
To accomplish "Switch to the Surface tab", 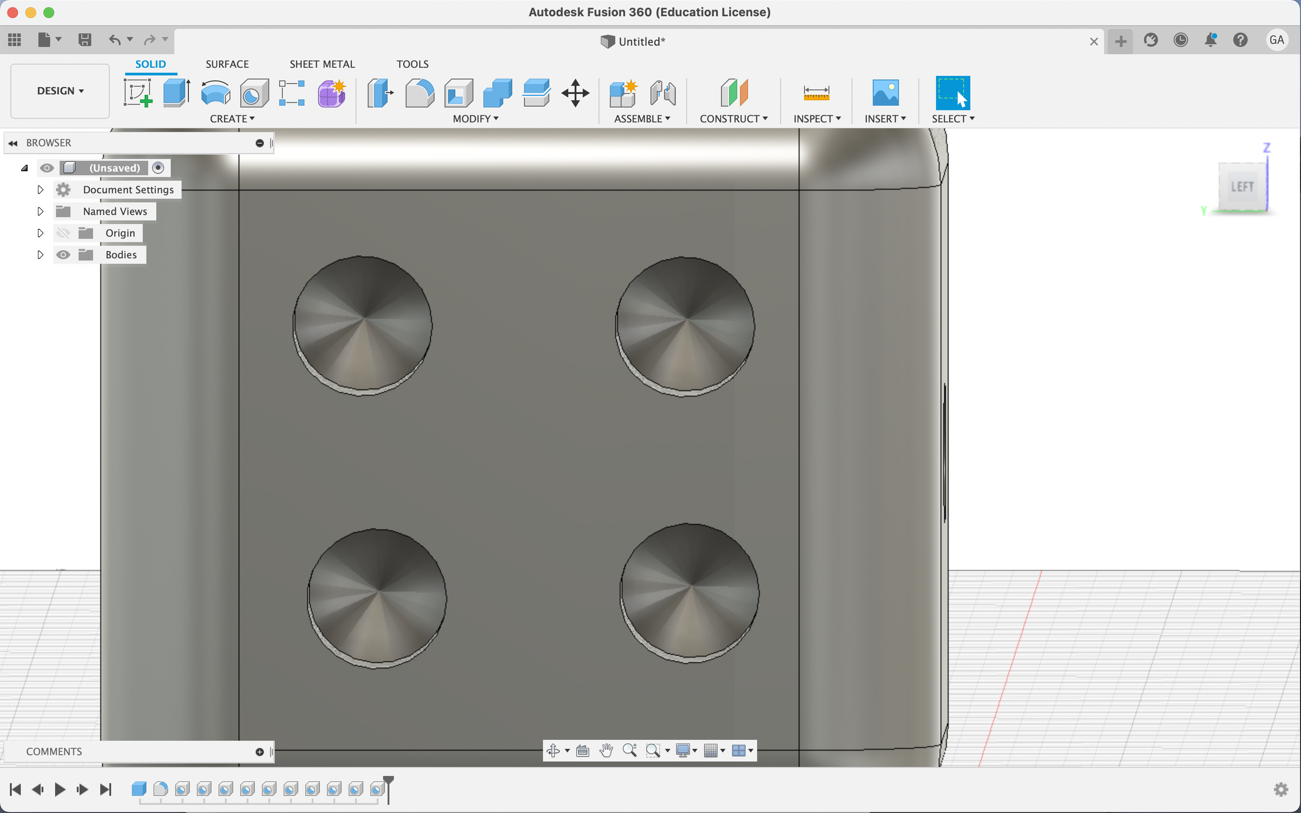I will [x=227, y=63].
